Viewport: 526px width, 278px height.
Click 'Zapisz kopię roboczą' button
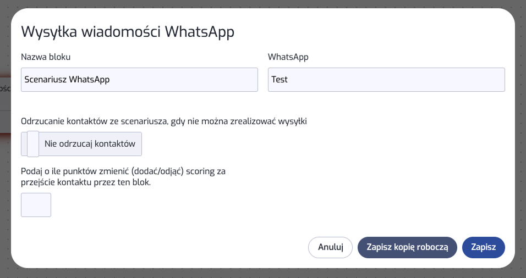click(407, 247)
